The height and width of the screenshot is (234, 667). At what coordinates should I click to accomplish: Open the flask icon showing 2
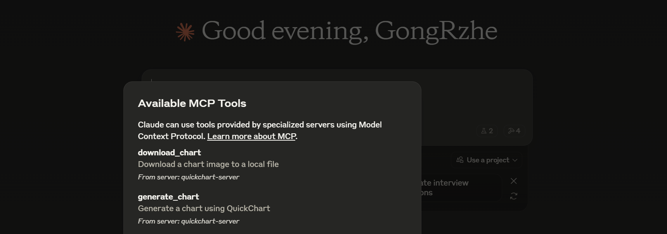(487, 131)
